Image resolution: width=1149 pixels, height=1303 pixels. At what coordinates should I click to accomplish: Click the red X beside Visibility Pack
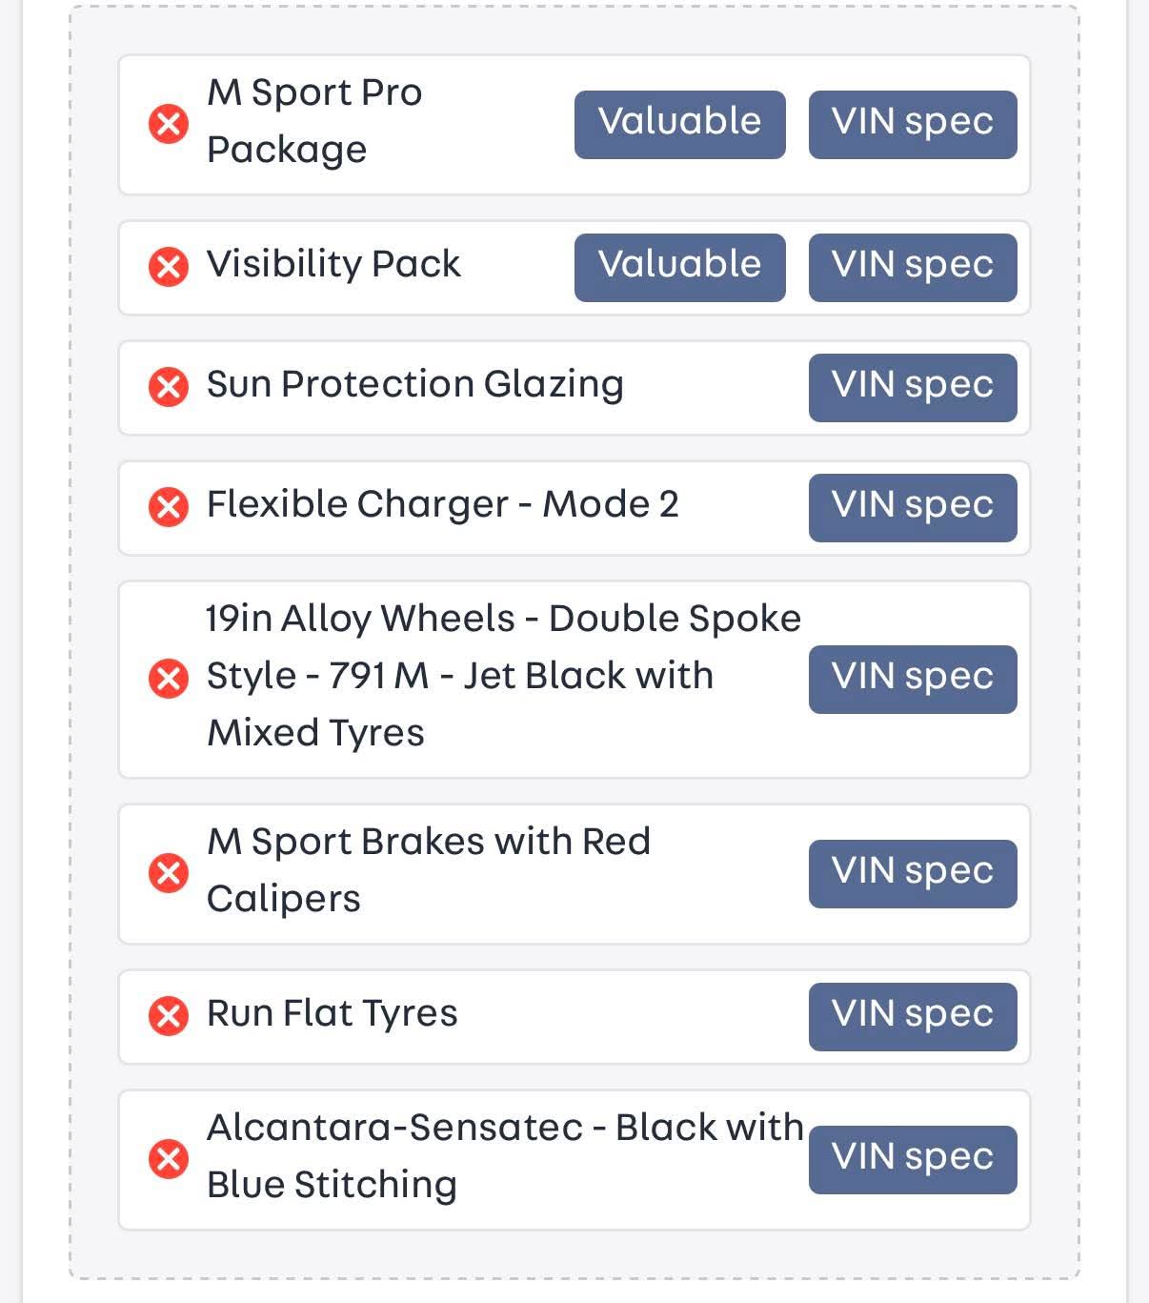(x=169, y=267)
